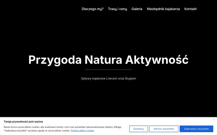217x135 pixels.
Task: Open the "Polityka plików cookies" link
Action: (x=82, y=130)
